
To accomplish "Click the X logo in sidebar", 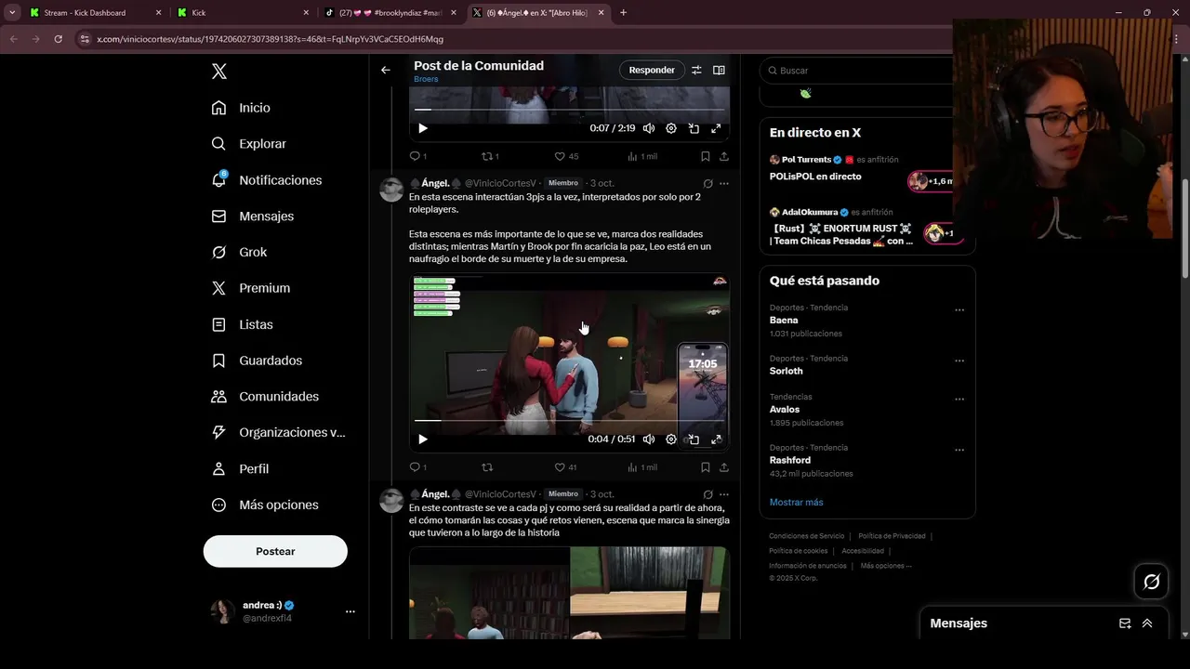I will click(219, 72).
